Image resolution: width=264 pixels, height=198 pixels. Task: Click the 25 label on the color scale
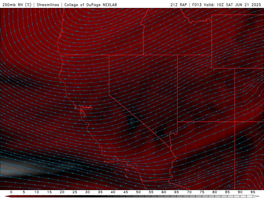pos(75,192)
